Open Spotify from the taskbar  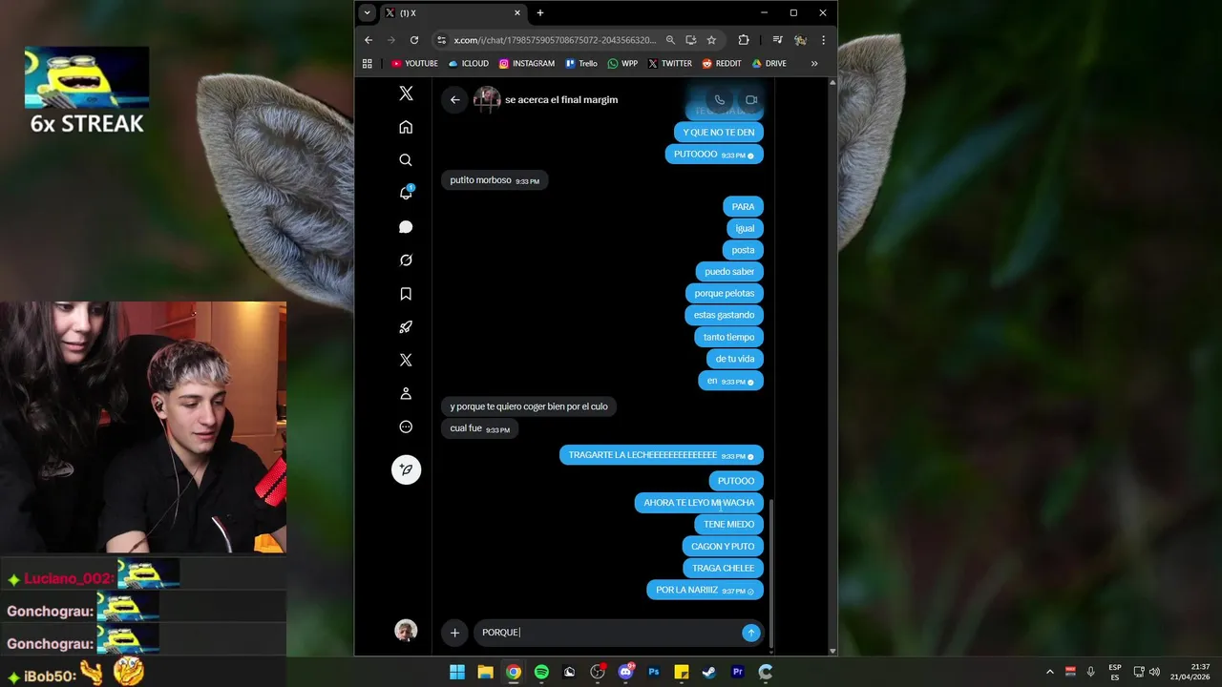pyautogui.click(x=541, y=672)
